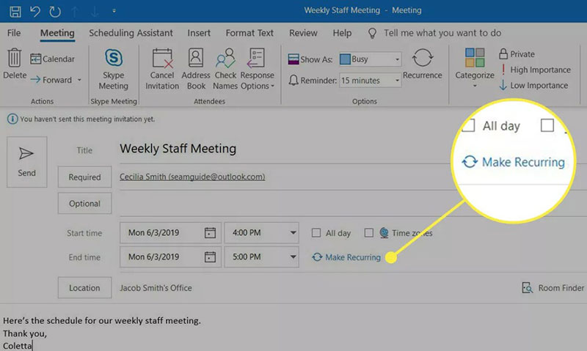Image resolution: width=587 pixels, height=351 pixels.
Task: Toggle Private for this meeting
Action: click(517, 54)
